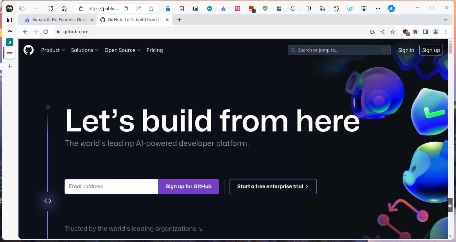Click the install app icon in omnibox
456x242 pixels.
coord(372,32)
